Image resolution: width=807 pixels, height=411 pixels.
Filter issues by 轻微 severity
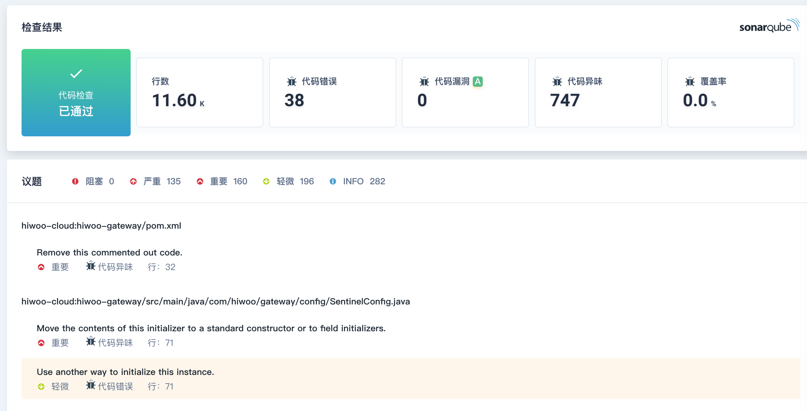285,181
